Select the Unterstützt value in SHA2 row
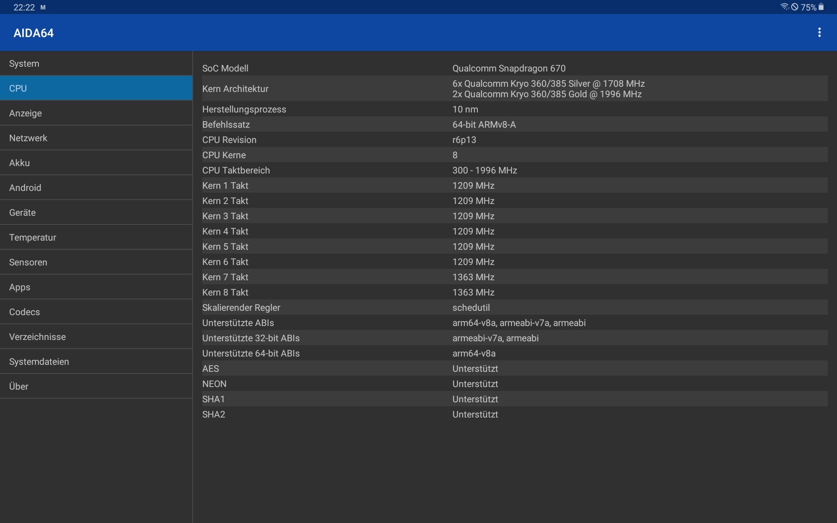 [x=475, y=414]
